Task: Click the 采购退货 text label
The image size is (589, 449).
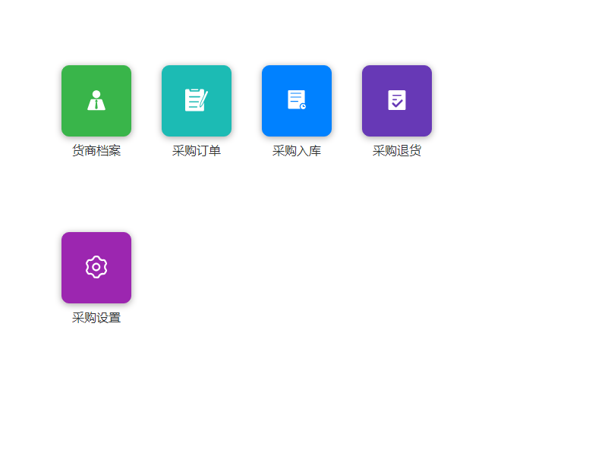Action: (397, 151)
